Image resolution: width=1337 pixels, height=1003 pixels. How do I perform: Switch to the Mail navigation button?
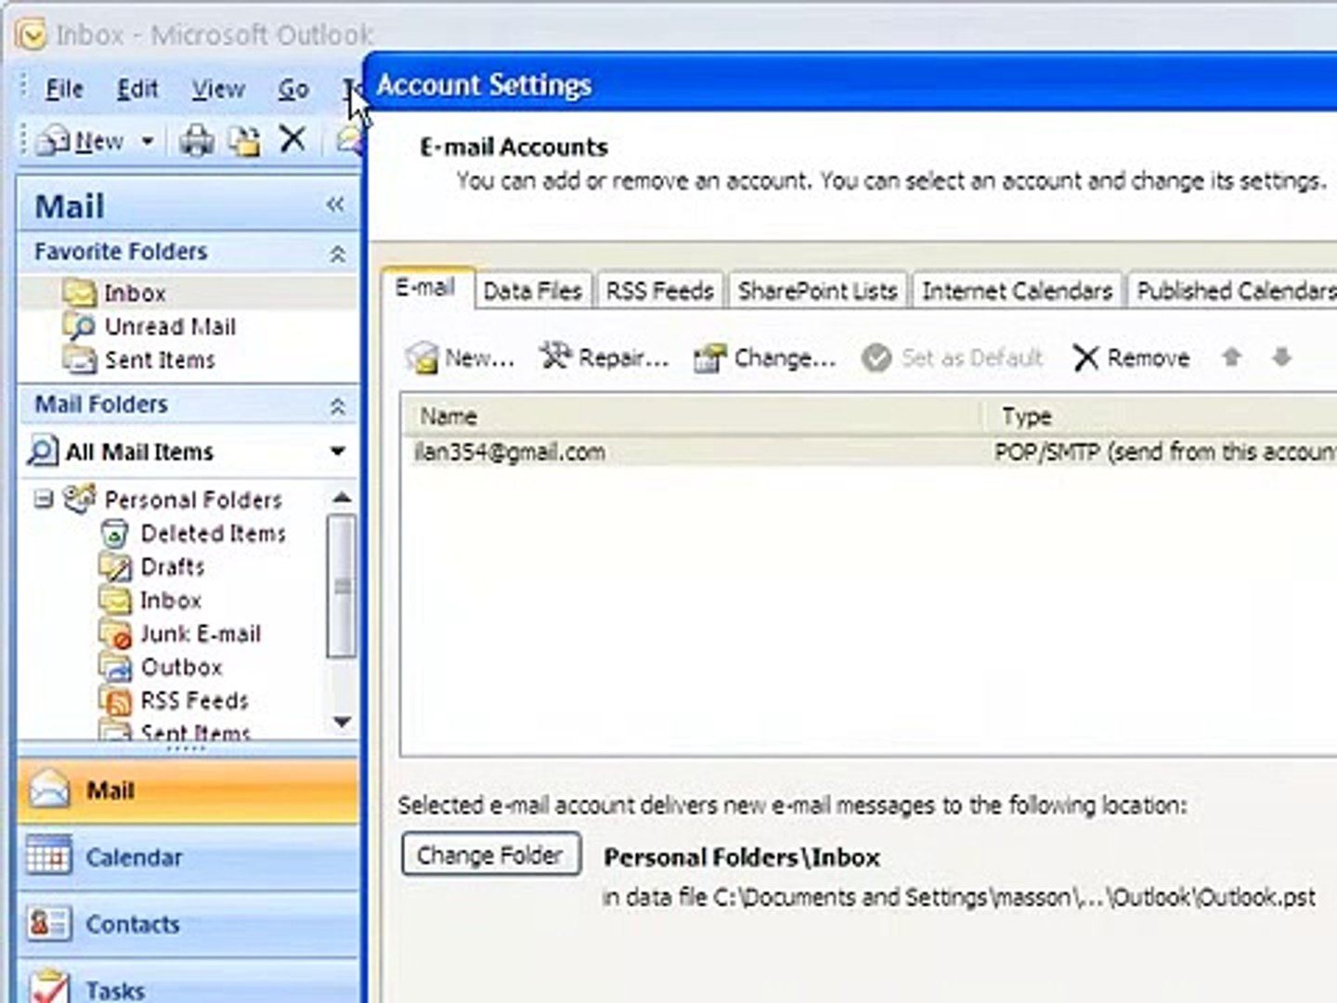188,791
